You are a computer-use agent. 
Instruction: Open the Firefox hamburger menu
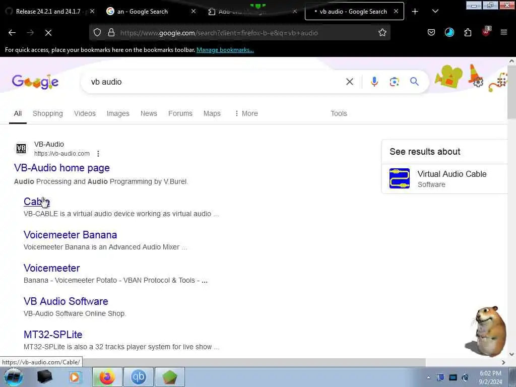tap(503, 32)
